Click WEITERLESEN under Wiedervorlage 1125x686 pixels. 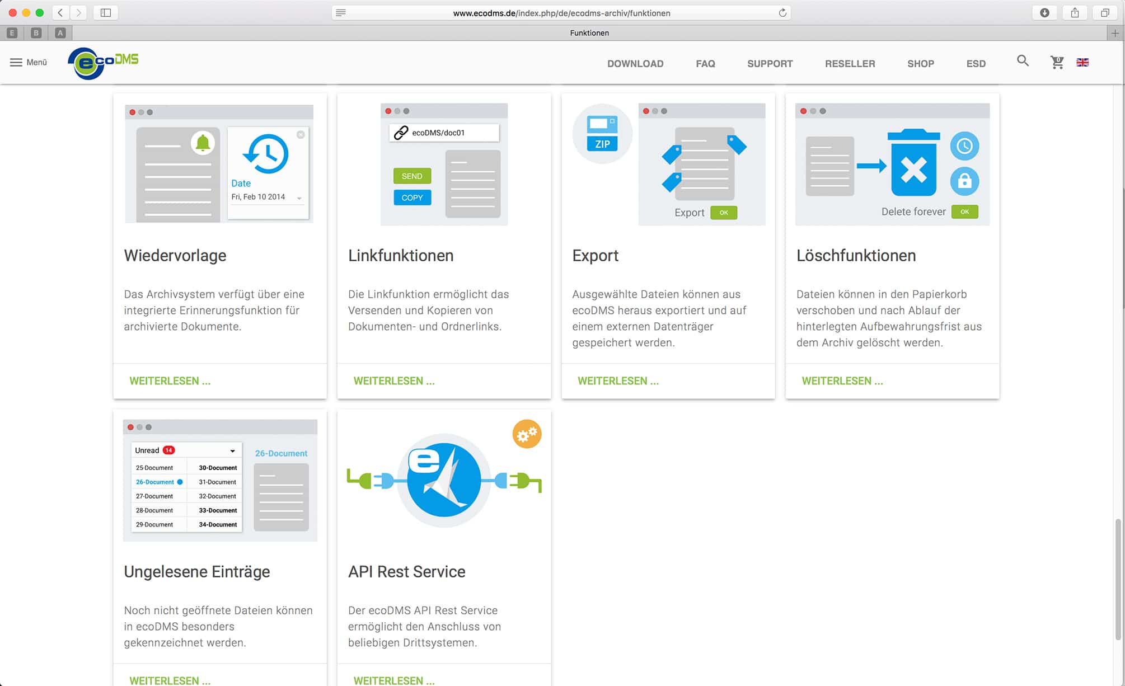point(170,381)
